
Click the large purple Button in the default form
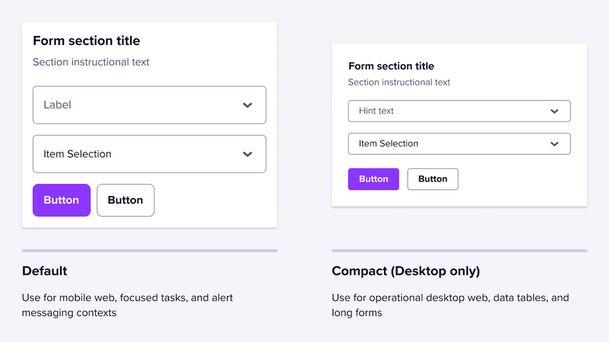62,200
